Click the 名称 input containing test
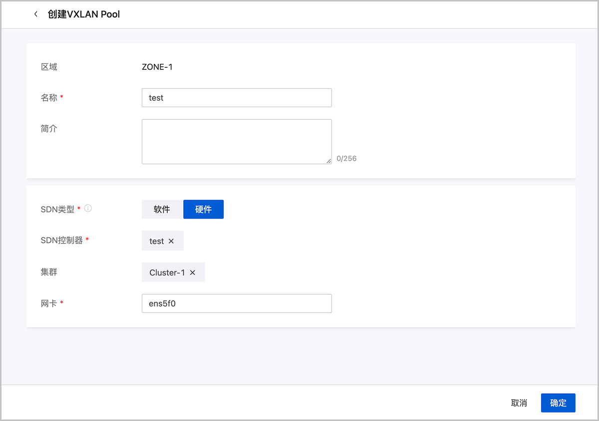 tap(237, 98)
